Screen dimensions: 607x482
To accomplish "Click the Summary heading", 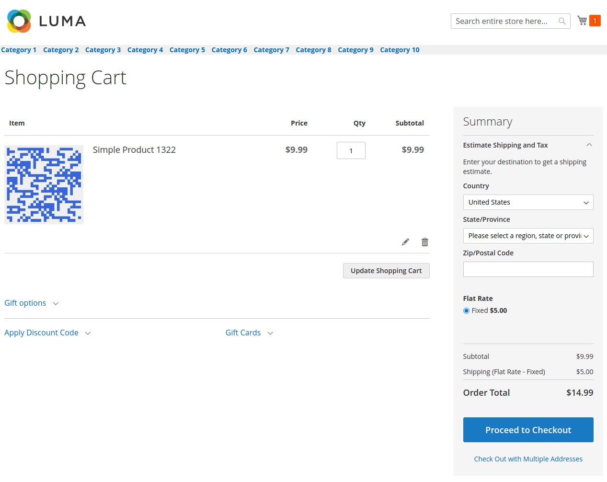I will coord(488,122).
